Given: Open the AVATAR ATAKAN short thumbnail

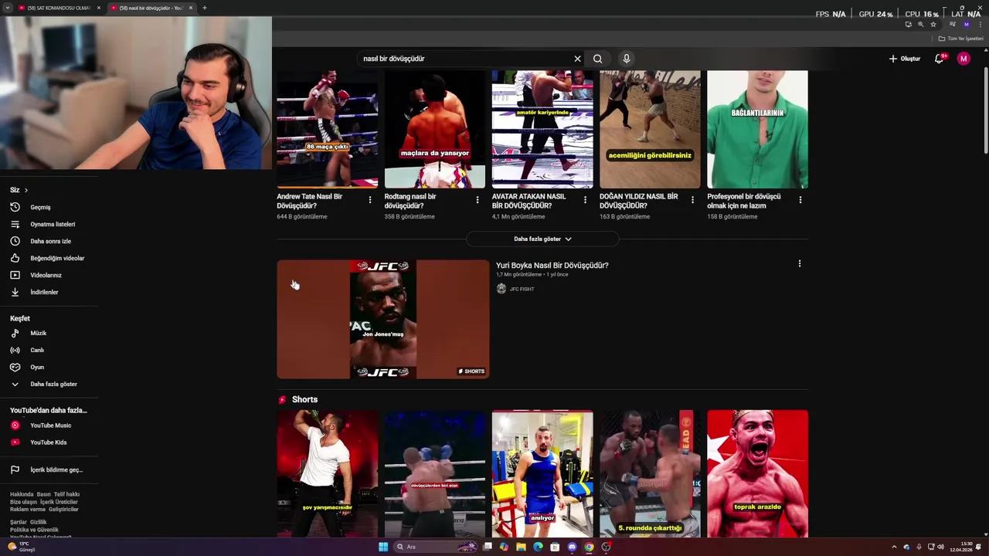Looking at the screenshot, I should [542, 129].
